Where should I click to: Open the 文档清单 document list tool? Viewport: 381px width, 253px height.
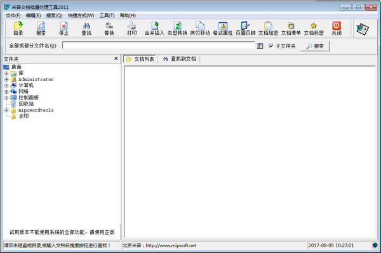[x=291, y=29]
